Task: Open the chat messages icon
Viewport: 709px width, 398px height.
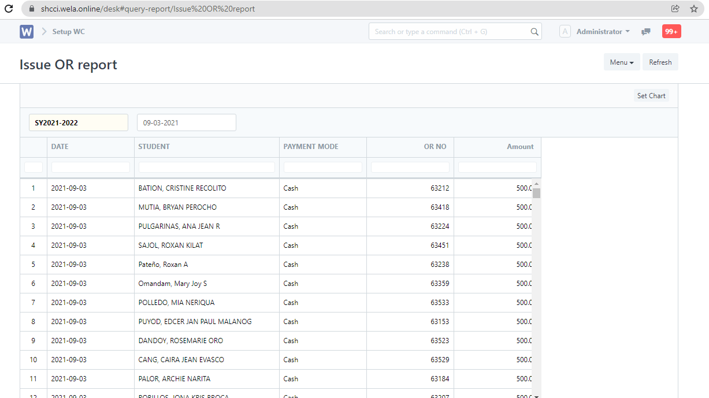Action: (646, 32)
